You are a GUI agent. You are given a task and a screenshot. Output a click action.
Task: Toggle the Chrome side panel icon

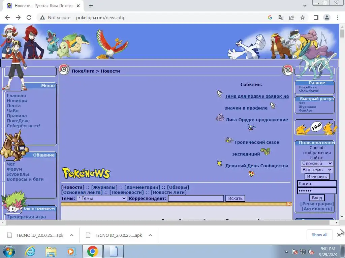(x=316, y=17)
